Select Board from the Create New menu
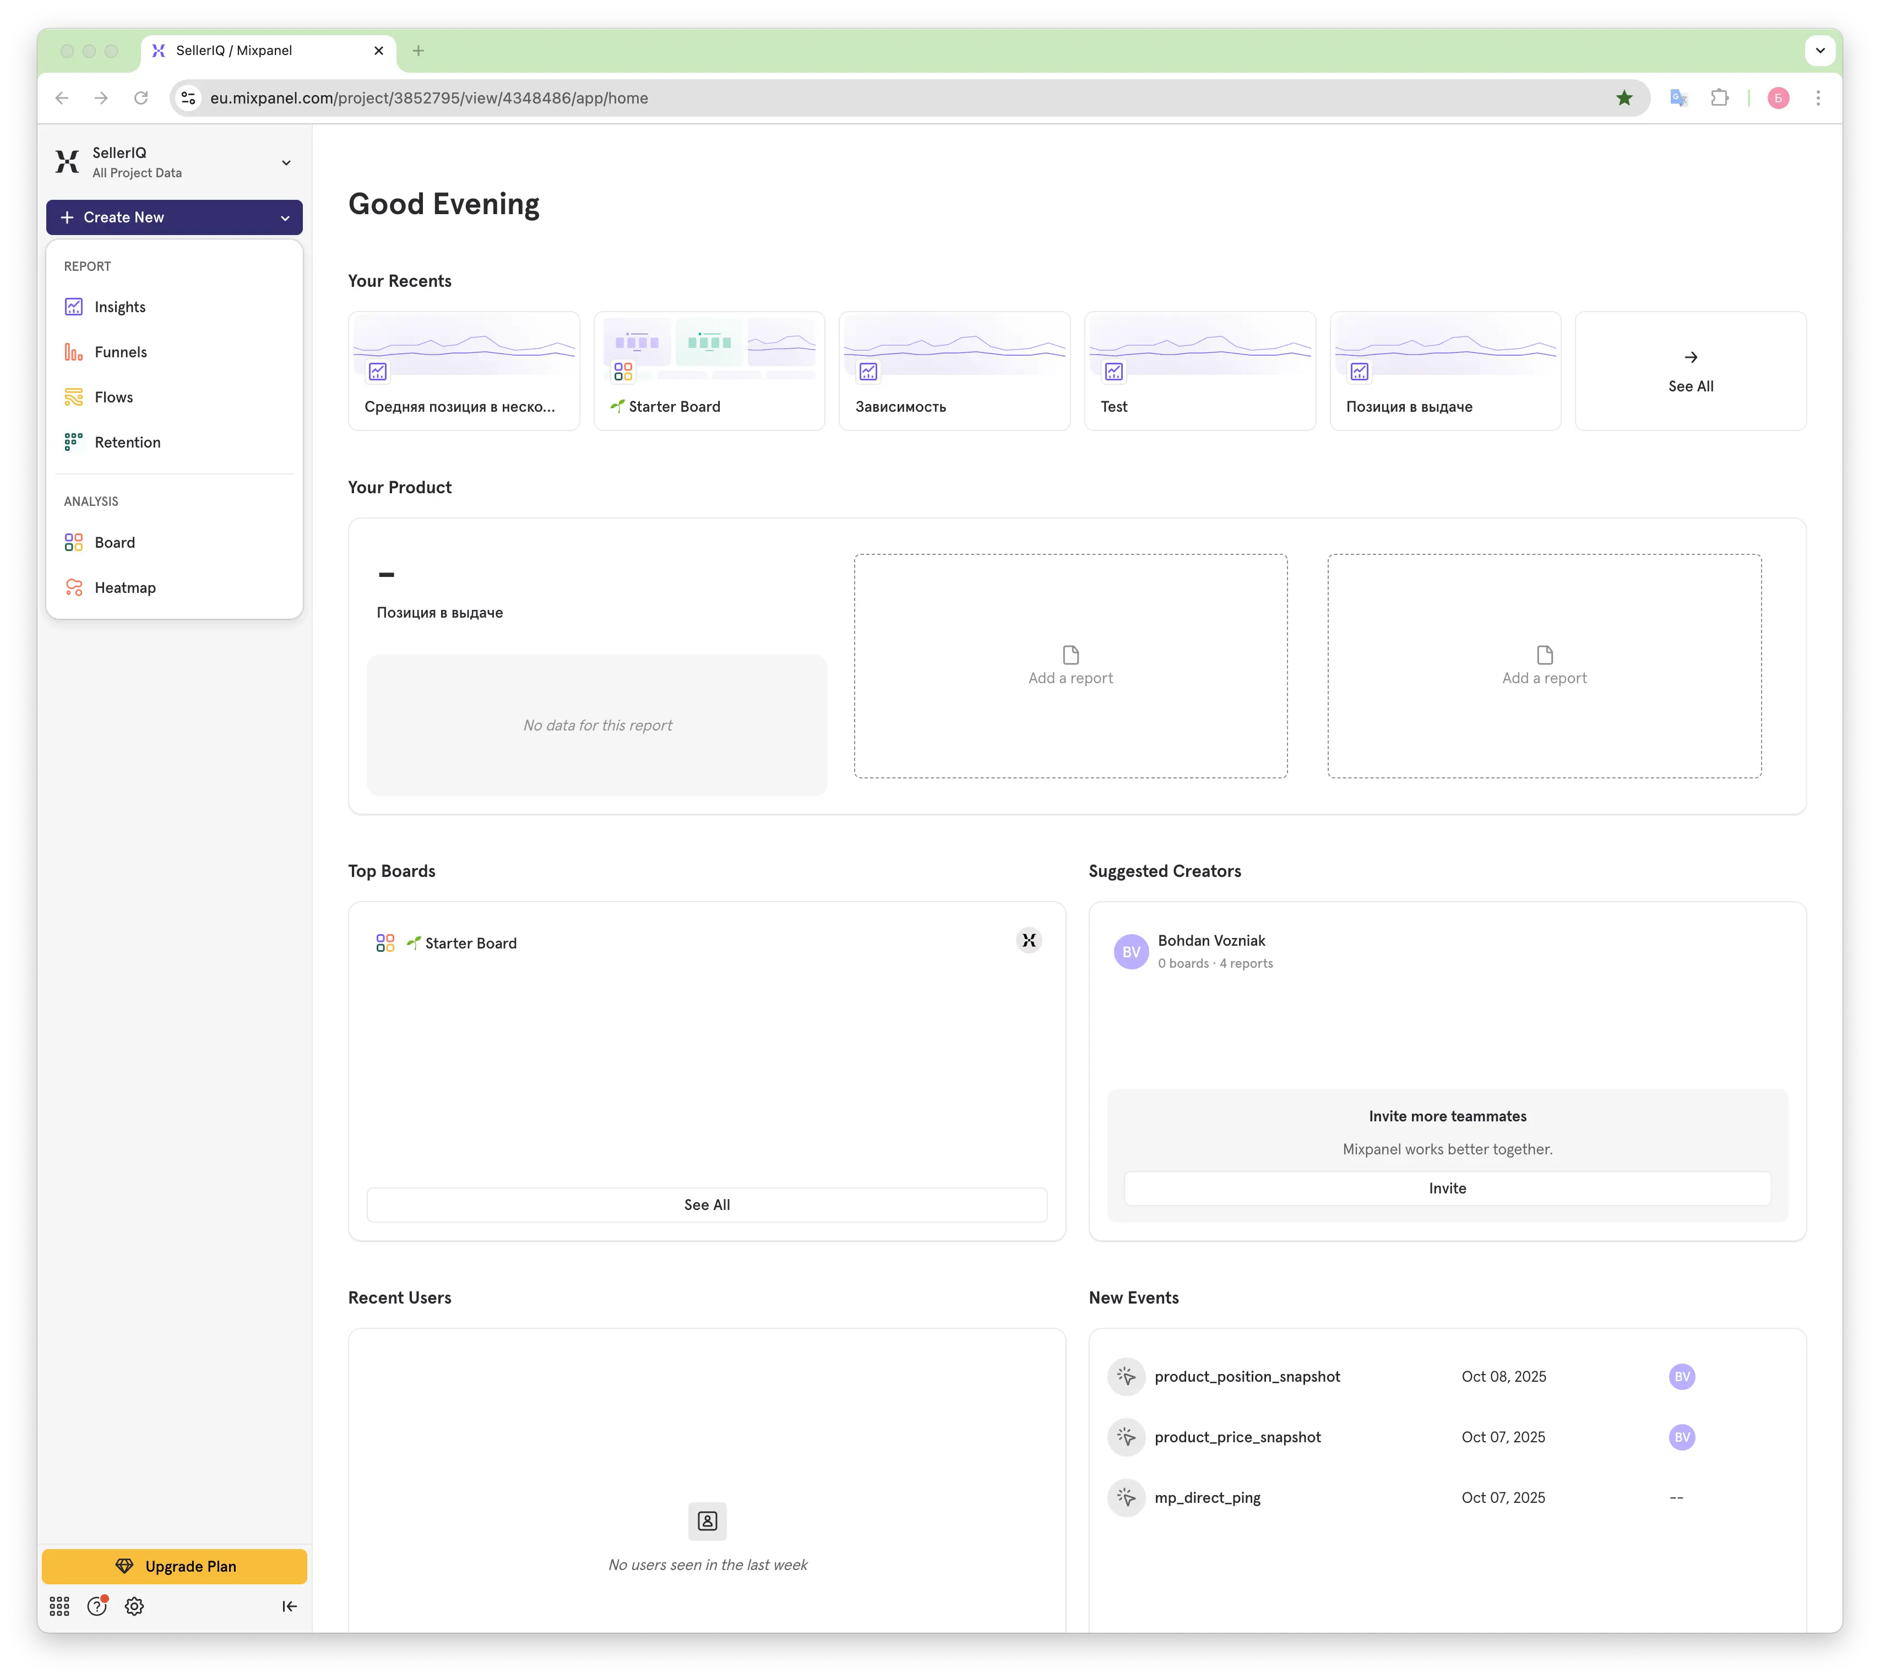The width and height of the screenshot is (1880, 1679). point(175,542)
